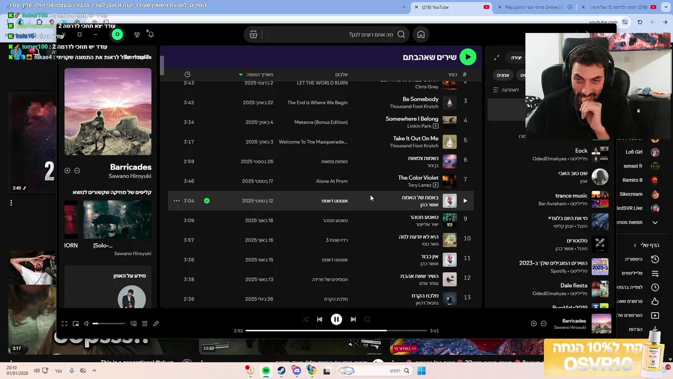Toggle shuffle in player bar

(x=305, y=319)
